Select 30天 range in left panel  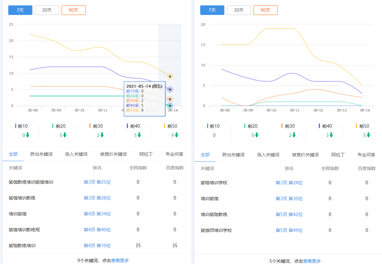tap(46, 10)
